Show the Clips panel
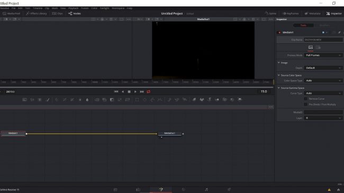 (57, 14)
